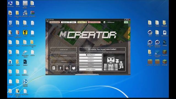The image size is (176, 99).
Task: Click Export to the JAR/ZIP button
Action: 94,22
